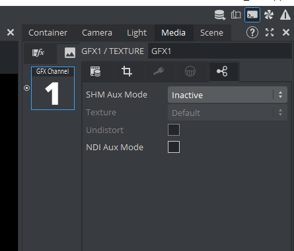Select the image texture tab icon
294x251 pixels.
click(70, 53)
